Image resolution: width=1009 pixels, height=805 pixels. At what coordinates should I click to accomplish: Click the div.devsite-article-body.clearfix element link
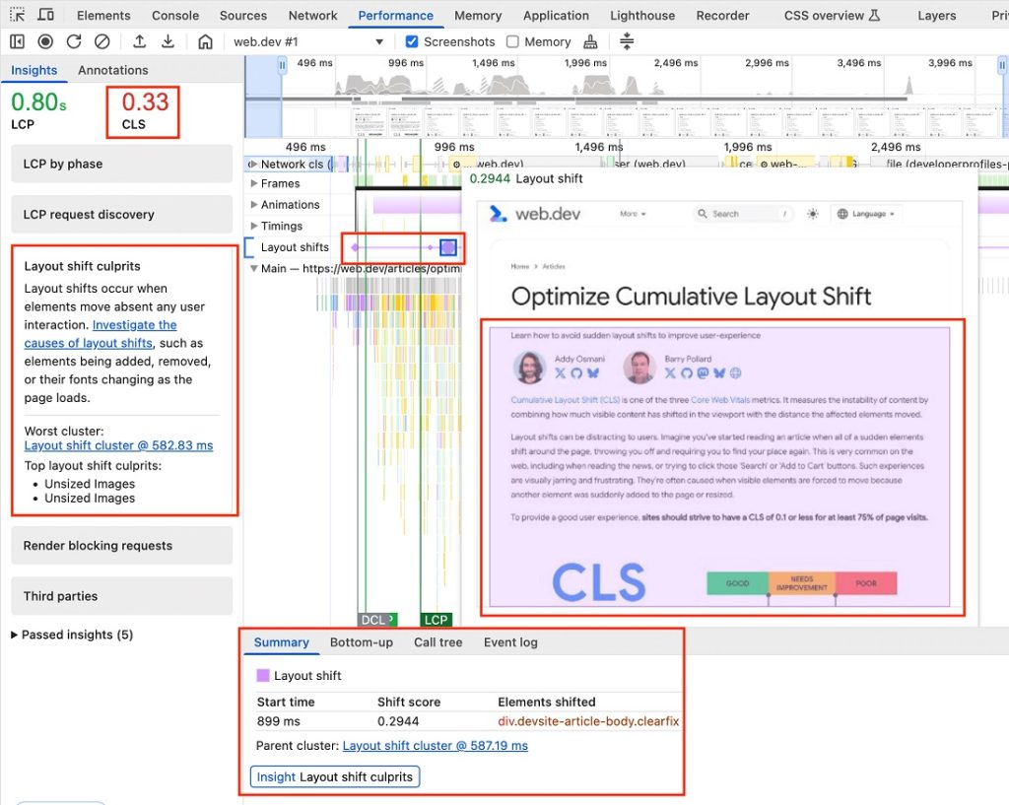coord(588,720)
